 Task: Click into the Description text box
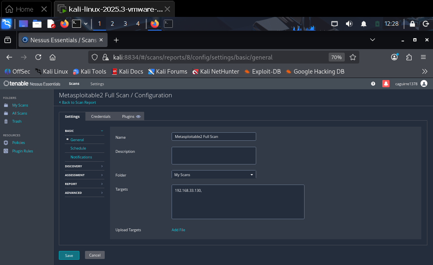(213, 155)
